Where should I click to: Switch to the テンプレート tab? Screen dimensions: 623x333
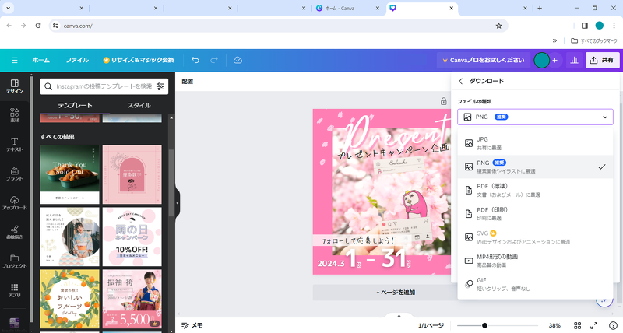click(x=75, y=105)
